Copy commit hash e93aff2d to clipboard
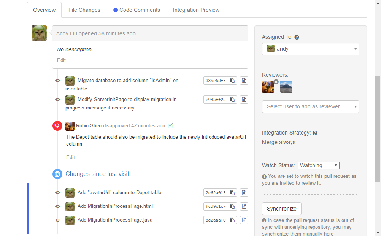This screenshot has width=381, height=236. pos(232,100)
